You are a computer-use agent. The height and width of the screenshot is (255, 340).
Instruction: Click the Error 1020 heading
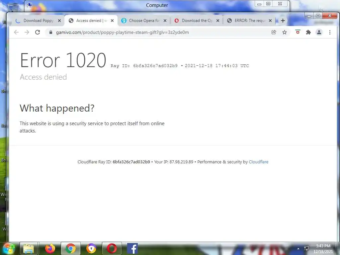click(63, 60)
